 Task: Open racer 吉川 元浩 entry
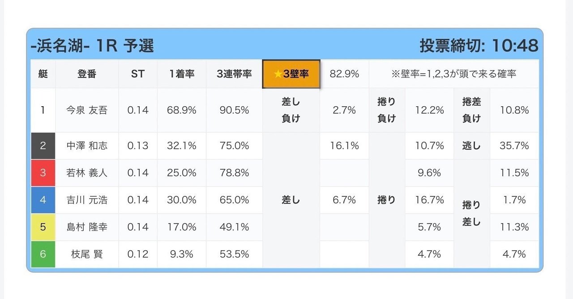[87, 200]
